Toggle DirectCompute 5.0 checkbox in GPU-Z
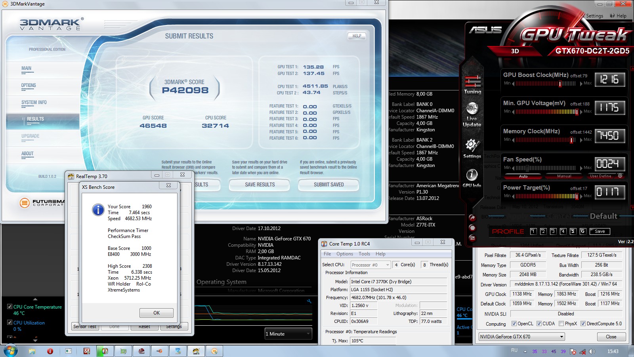The height and width of the screenshot is (357, 634). pyautogui.click(x=583, y=324)
